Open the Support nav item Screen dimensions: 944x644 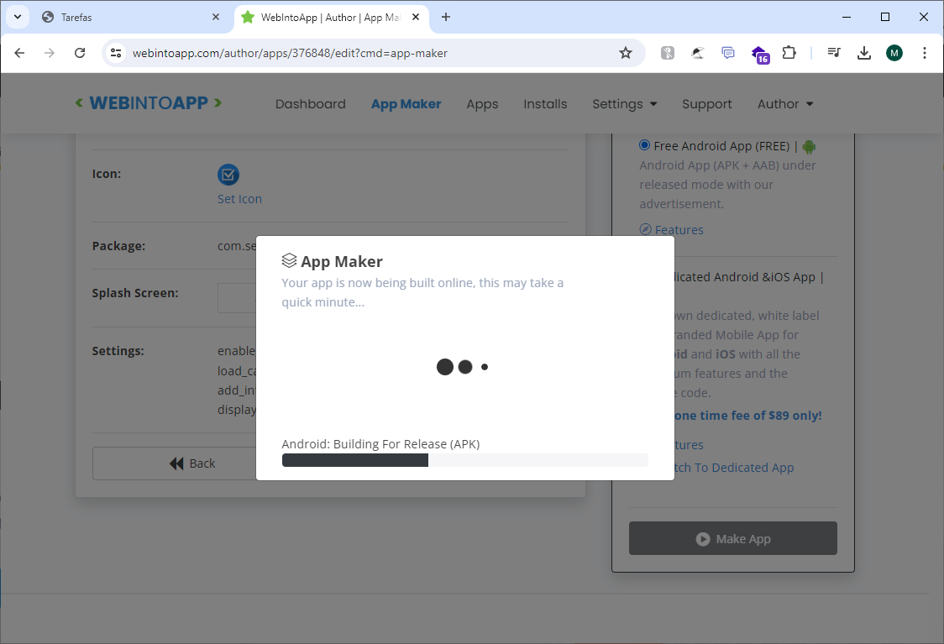coord(707,104)
